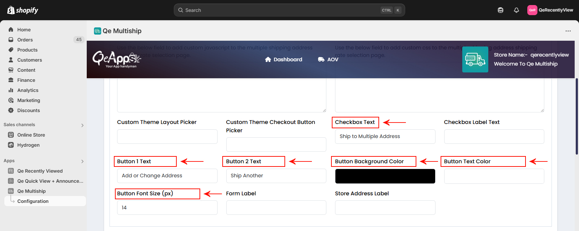Click the Button 2 Text input

click(x=276, y=176)
